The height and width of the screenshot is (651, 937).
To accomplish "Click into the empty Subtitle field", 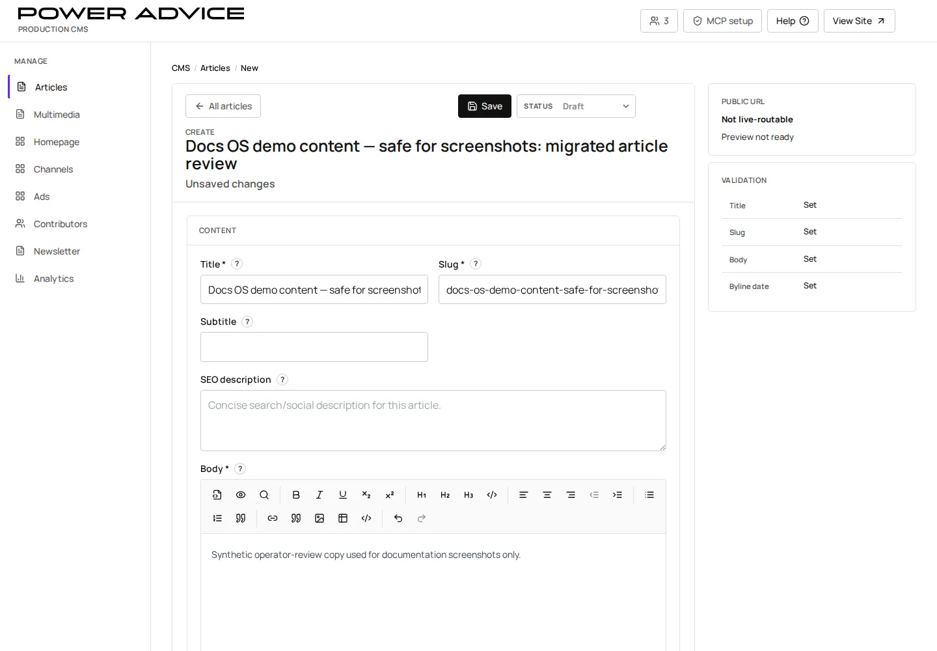I will point(314,347).
